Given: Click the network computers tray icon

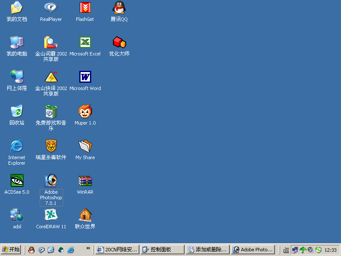Looking at the screenshot, I should pyautogui.click(x=295, y=250).
